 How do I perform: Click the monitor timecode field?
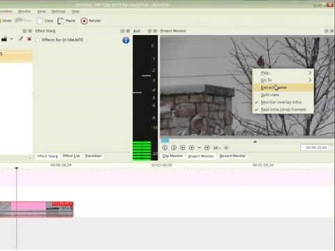click(315, 148)
